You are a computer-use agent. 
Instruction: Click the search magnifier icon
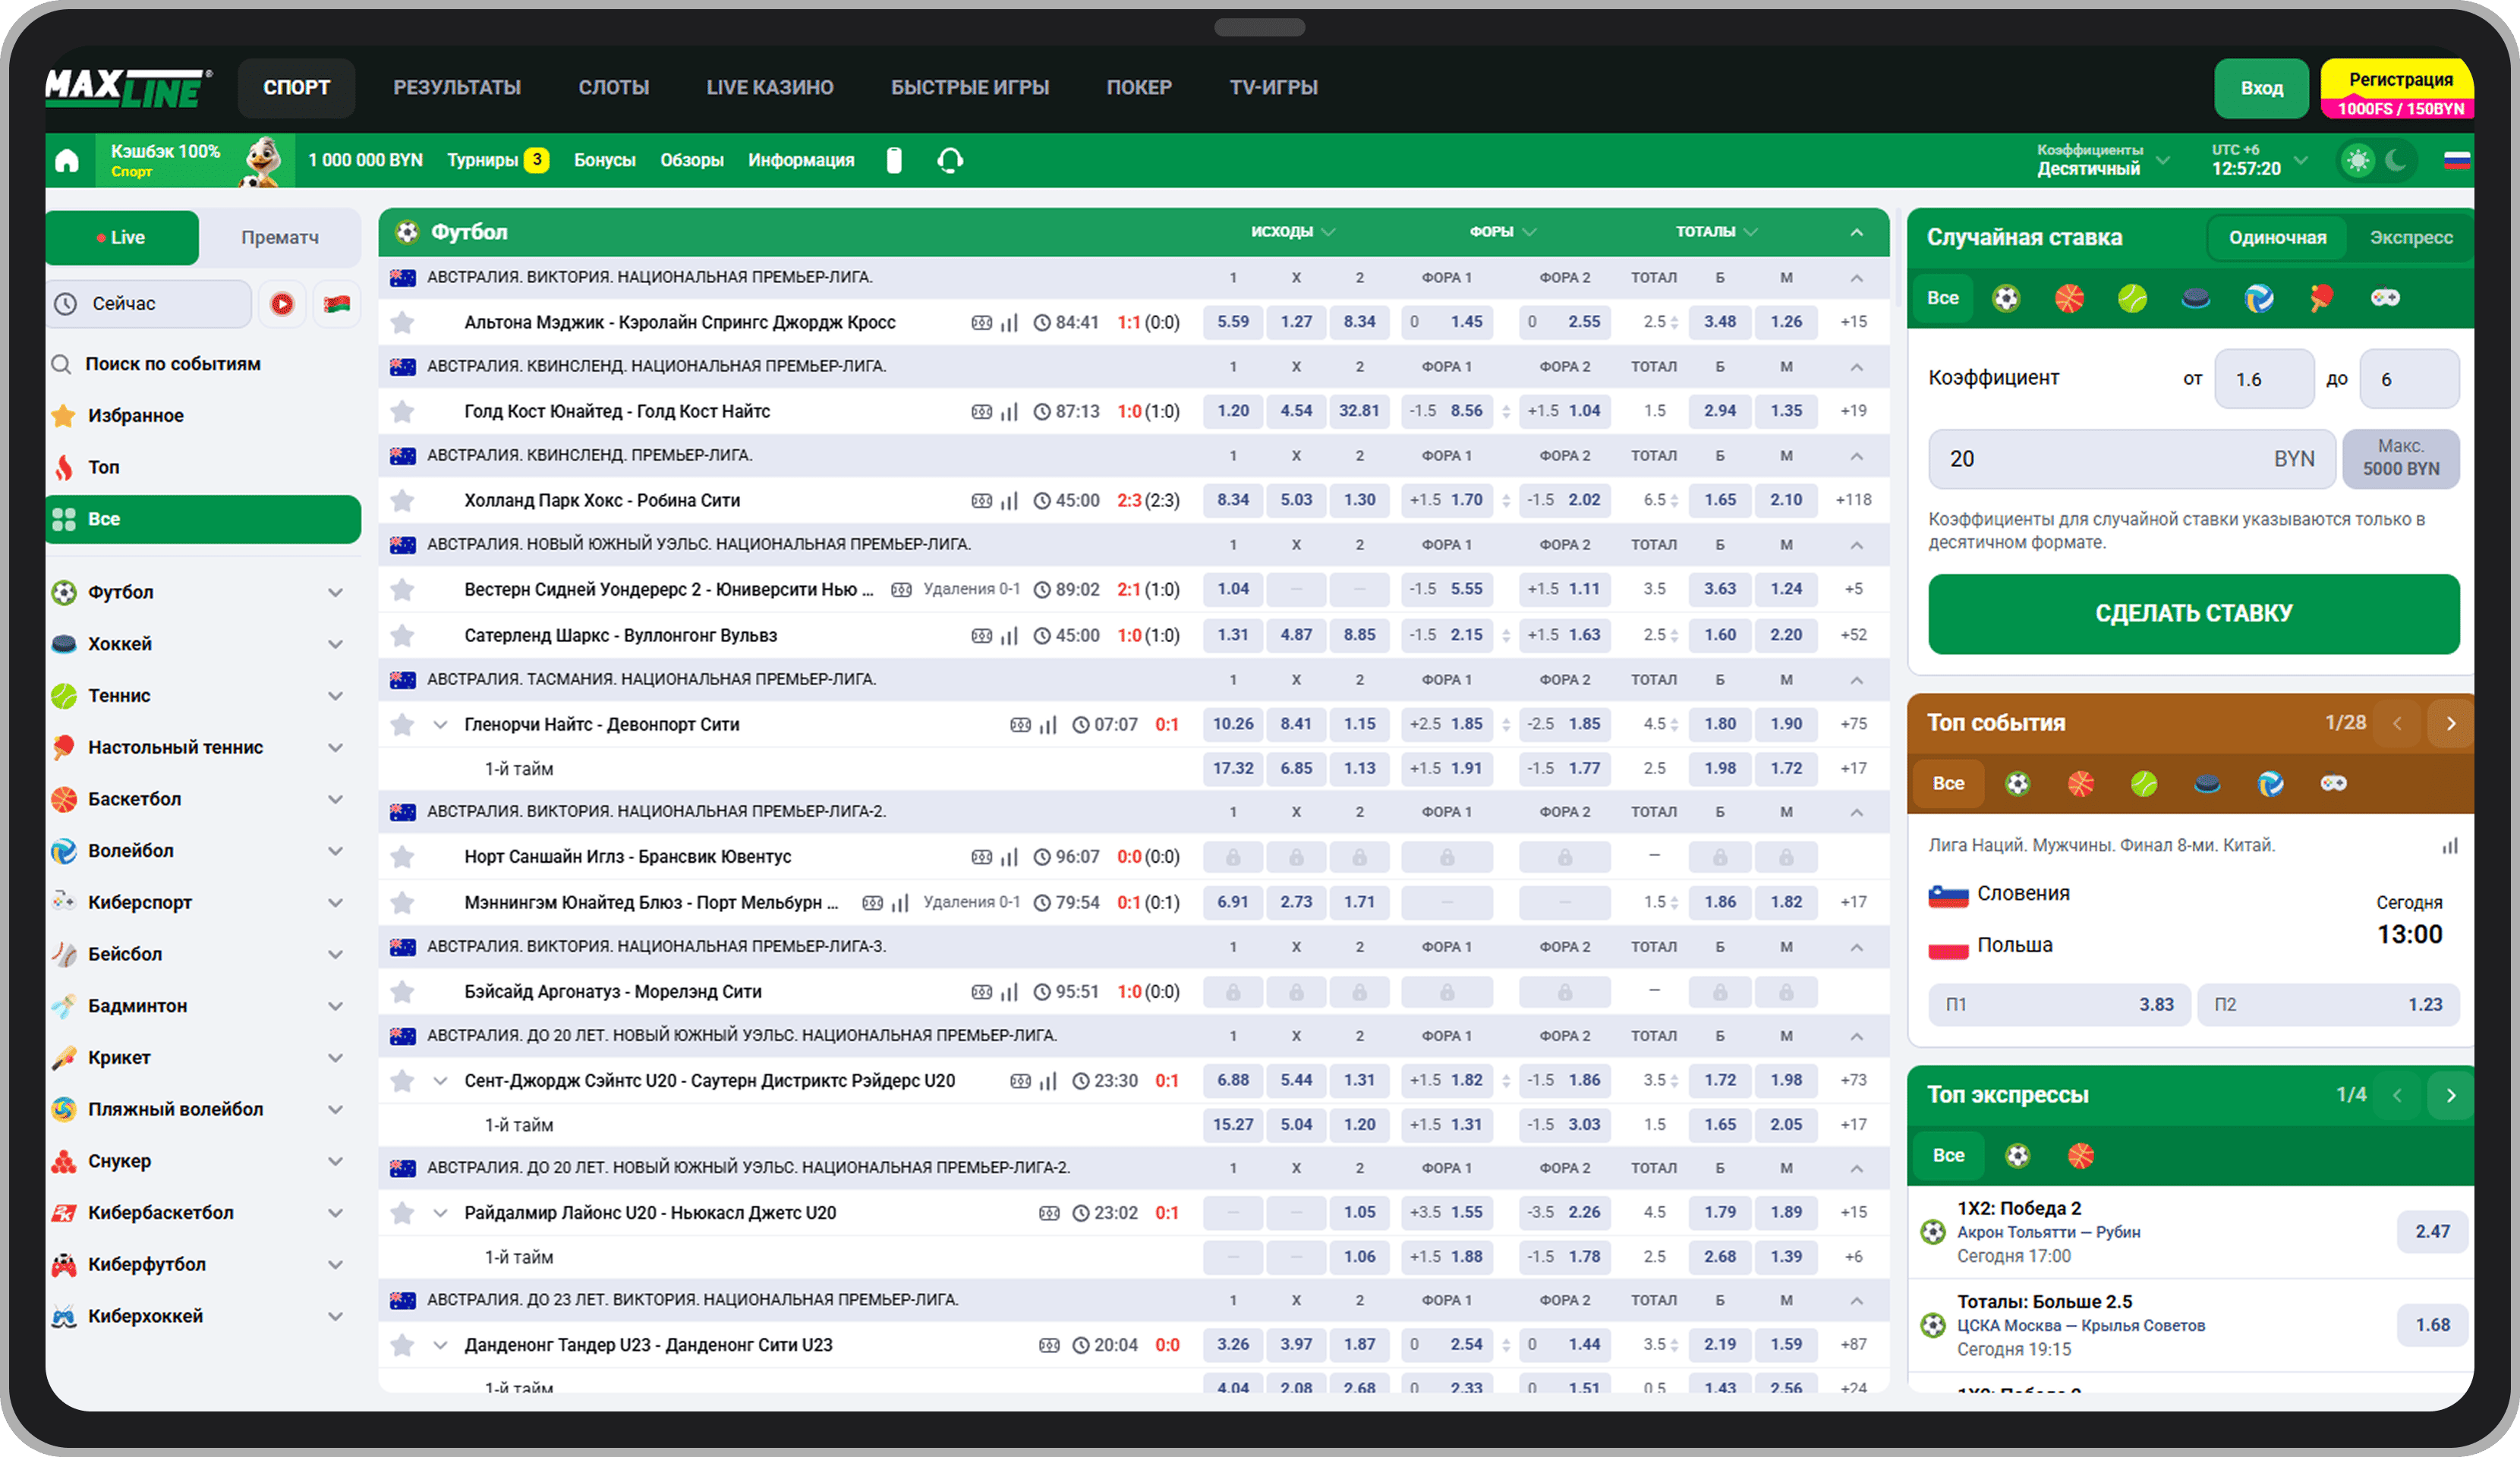click(62, 364)
